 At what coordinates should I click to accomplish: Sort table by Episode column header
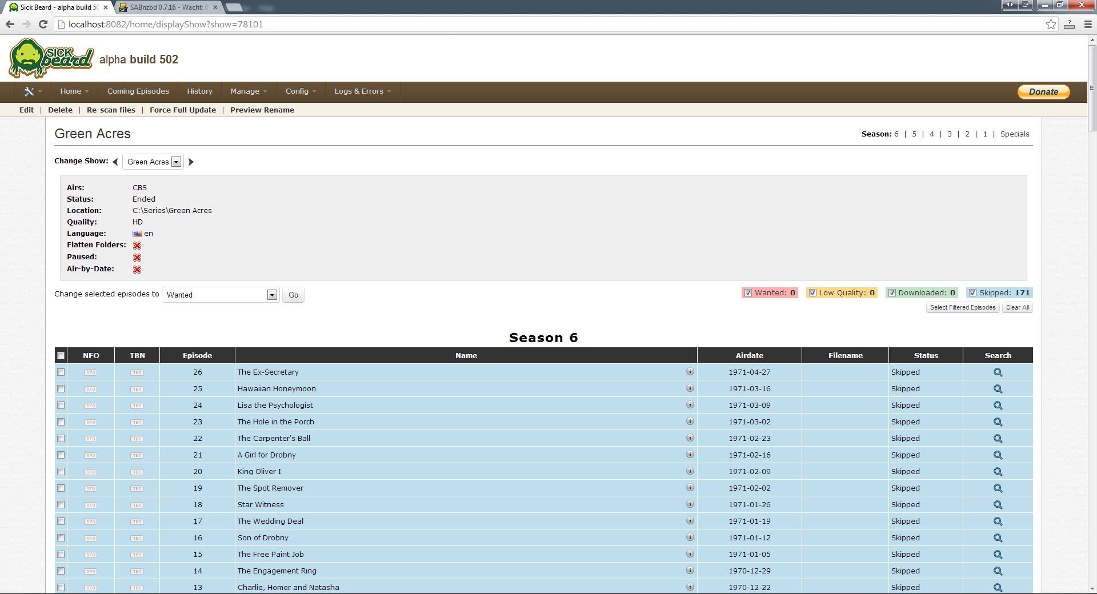(197, 356)
